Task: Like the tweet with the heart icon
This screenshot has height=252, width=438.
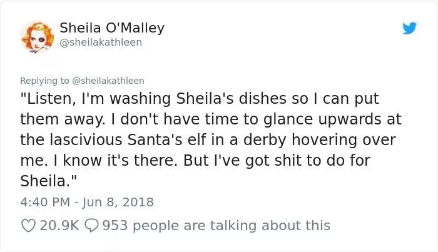Action: 29,225
